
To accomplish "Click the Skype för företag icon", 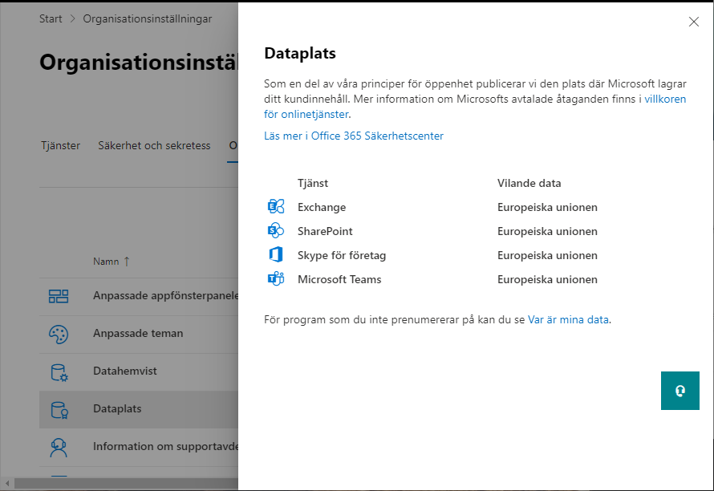I will point(276,255).
